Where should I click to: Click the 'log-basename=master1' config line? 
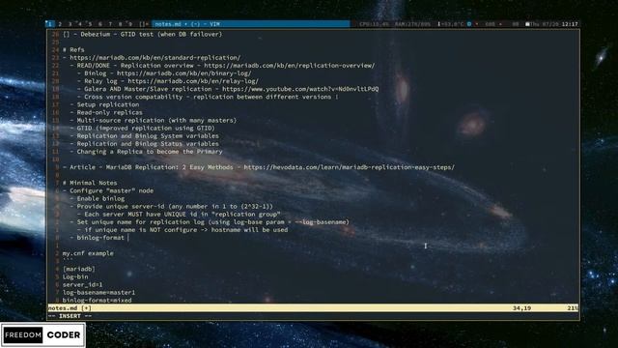click(x=98, y=292)
